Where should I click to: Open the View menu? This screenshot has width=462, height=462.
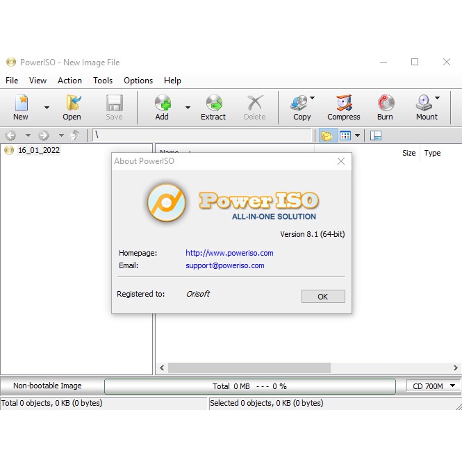38,81
